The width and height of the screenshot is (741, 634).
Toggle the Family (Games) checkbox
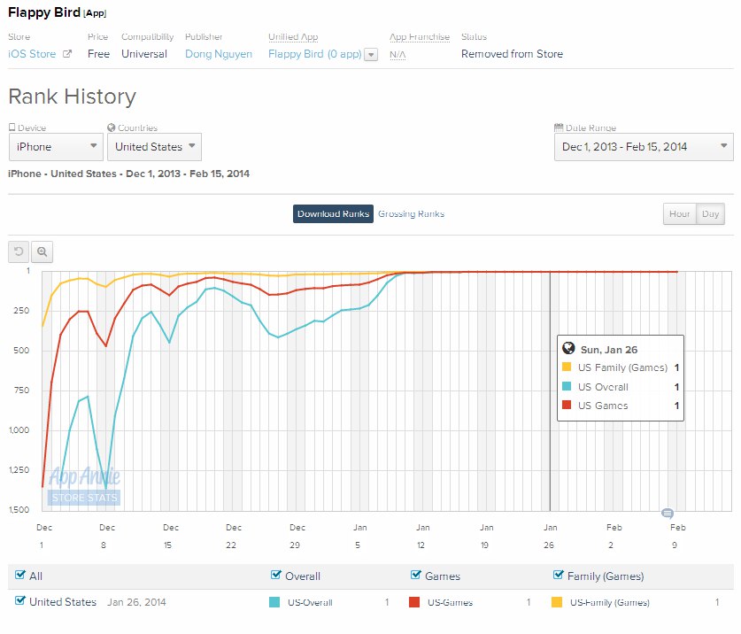pos(558,575)
